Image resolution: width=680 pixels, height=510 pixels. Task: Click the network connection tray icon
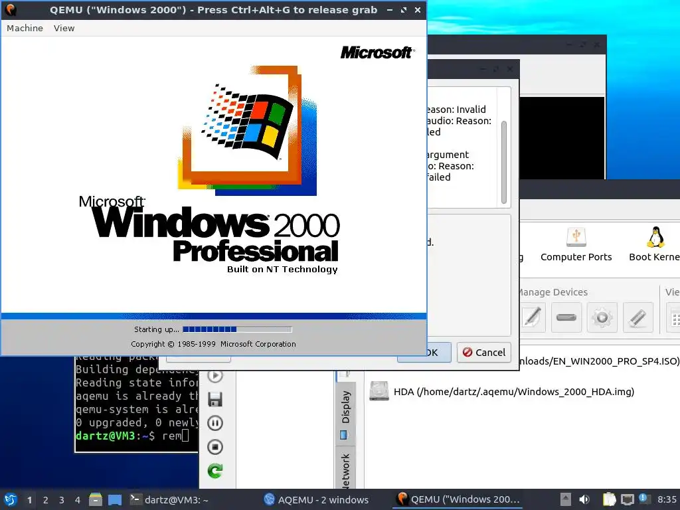coord(627,500)
